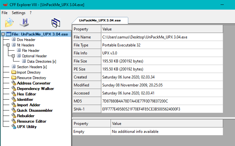Select Import Directory in the tree

(x=29, y=72)
